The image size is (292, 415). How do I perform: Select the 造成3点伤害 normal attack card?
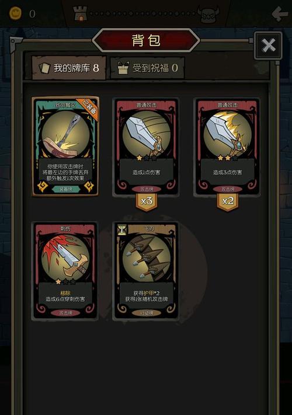tap(227, 147)
